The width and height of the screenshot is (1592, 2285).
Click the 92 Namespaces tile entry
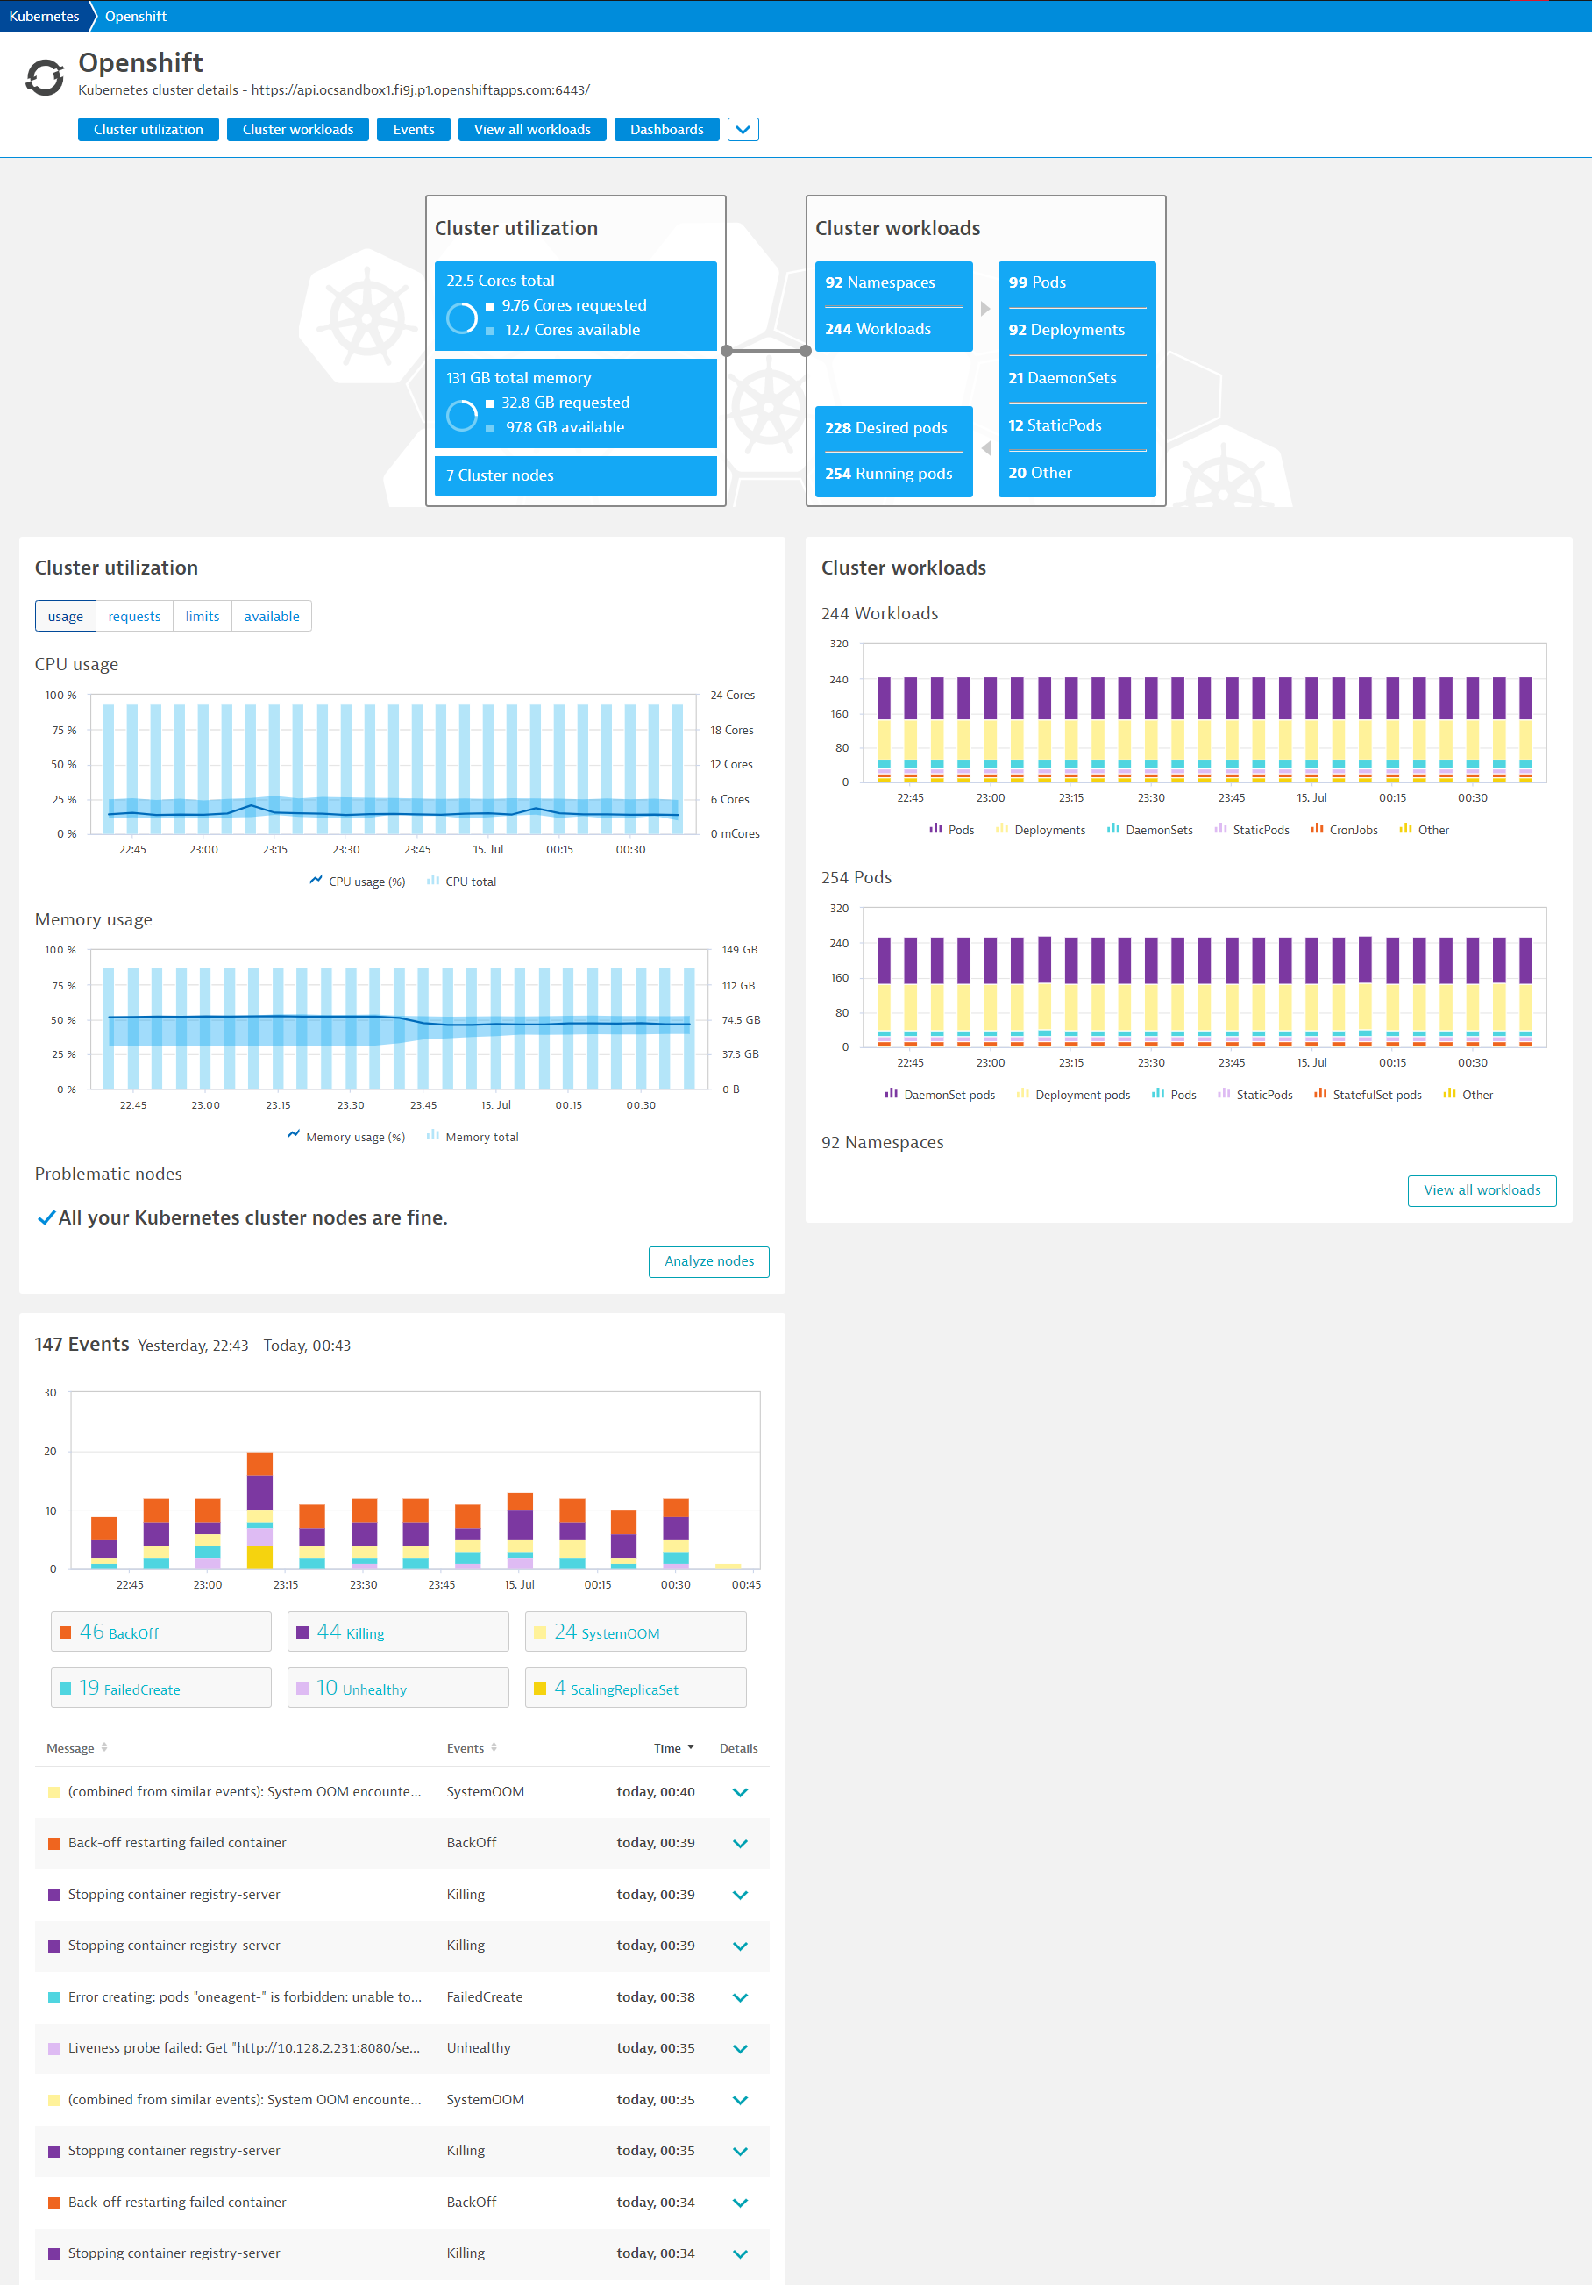(x=880, y=282)
